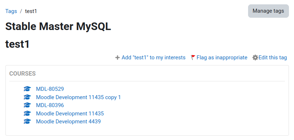Click the graduation cap icon next to MDL-80529

tap(27, 89)
